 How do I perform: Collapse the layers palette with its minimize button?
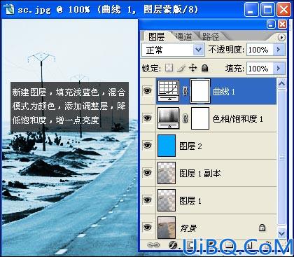pos(271,25)
